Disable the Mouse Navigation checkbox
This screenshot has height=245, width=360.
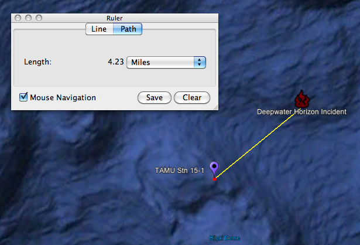click(x=23, y=97)
